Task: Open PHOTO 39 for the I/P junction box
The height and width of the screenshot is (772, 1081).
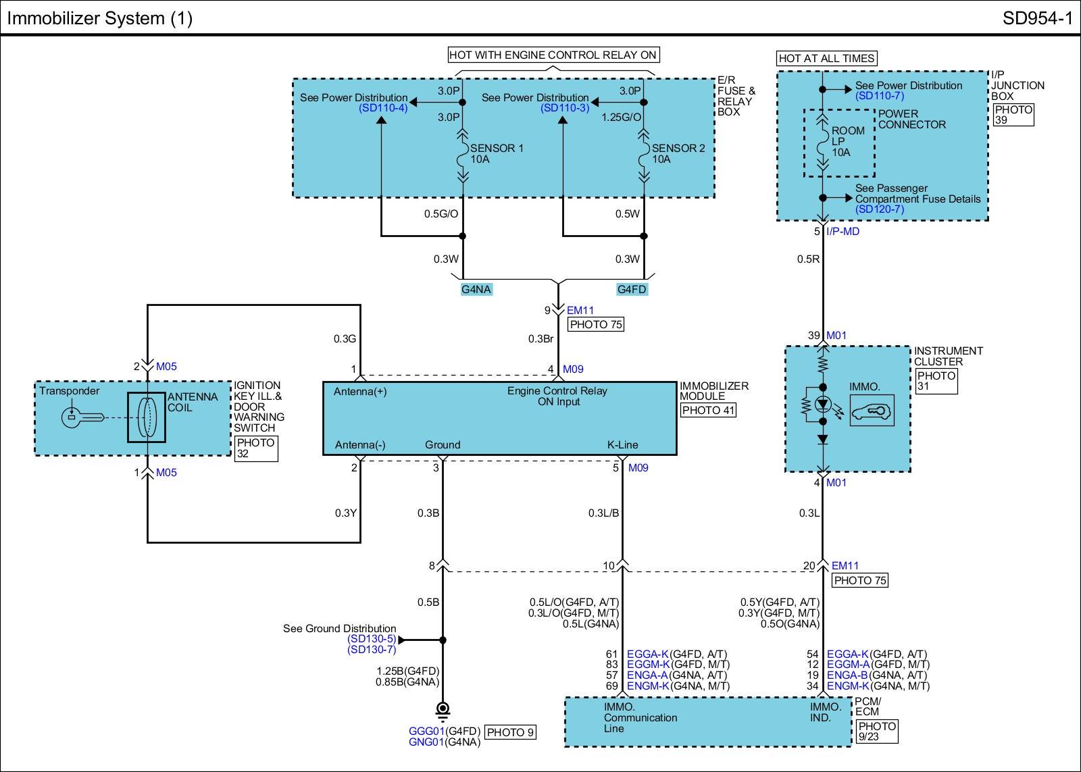Action: coord(1013,115)
